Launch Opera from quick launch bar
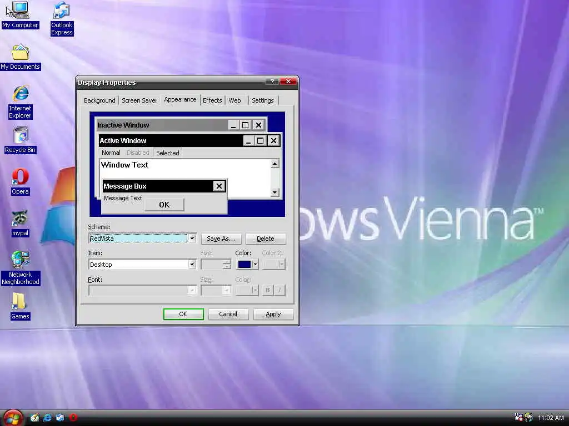569x426 pixels. (73, 418)
